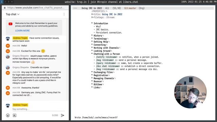Click mini kN avatar beside Hello! message
The width and height of the screenshot is (217, 122).
pos(8,46)
